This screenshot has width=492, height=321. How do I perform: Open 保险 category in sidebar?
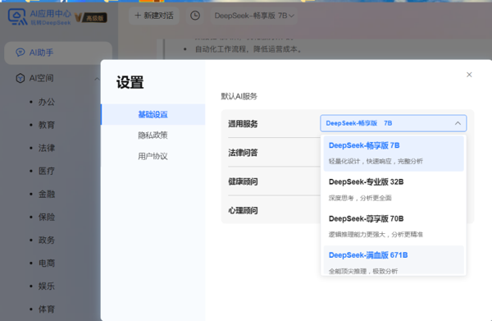[47, 217]
